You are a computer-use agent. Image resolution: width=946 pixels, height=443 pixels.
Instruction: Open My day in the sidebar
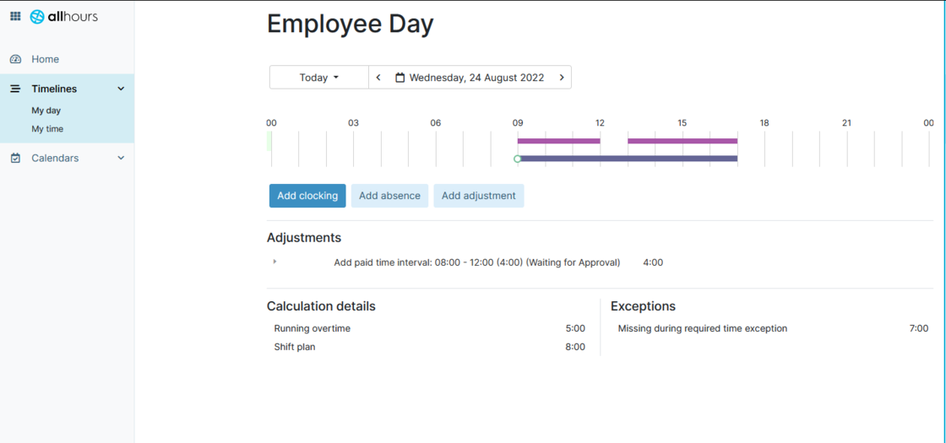[46, 111]
